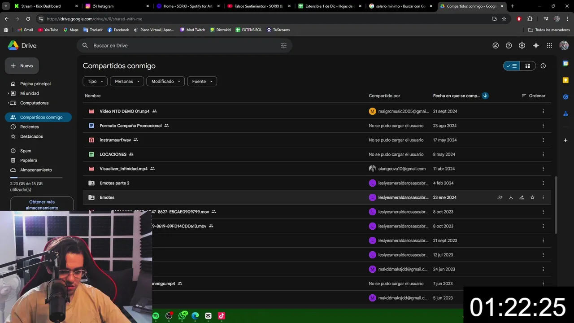The image size is (574, 323).
Task: Click the Nuevo button
Action: point(22,66)
